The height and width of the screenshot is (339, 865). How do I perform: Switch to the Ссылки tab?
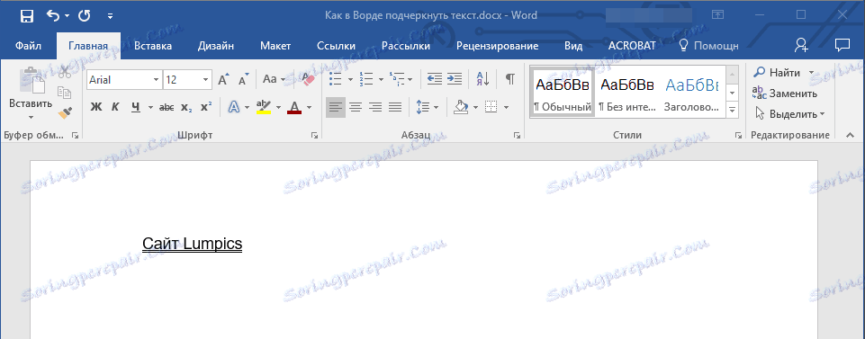click(336, 46)
